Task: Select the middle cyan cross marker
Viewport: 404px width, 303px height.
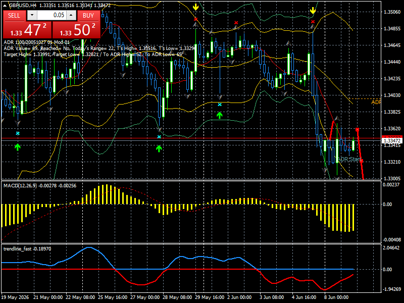Action: click(159, 137)
